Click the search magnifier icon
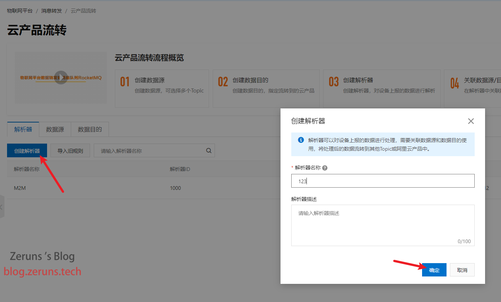501x302 pixels. pyautogui.click(x=209, y=151)
